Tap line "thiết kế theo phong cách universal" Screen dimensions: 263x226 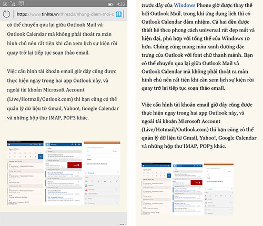[198, 30]
